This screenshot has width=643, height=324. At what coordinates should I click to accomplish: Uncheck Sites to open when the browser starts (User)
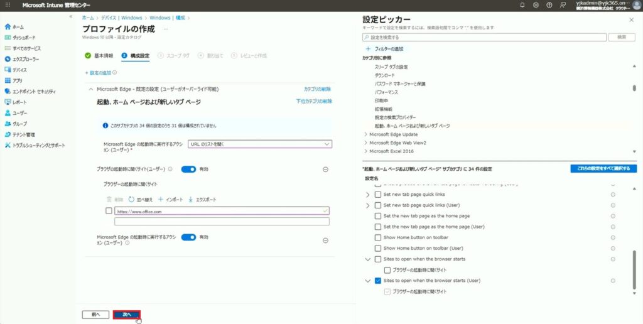click(377, 281)
